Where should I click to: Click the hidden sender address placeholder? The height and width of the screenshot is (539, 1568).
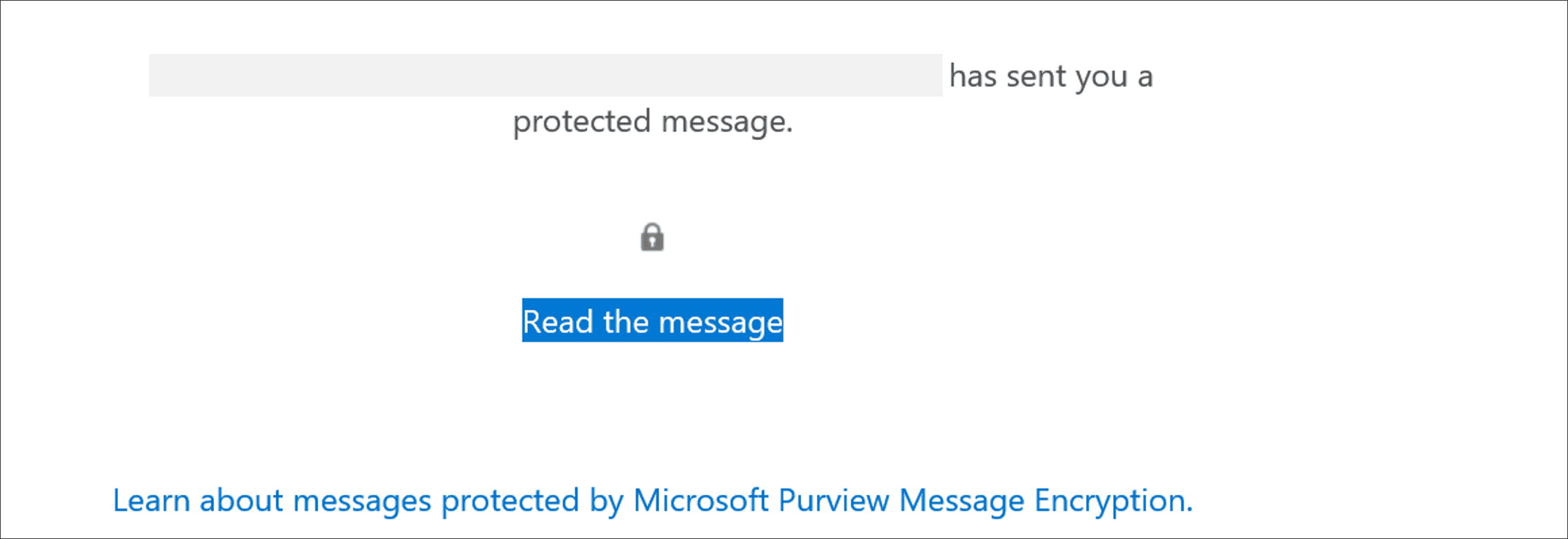tap(545, 75)
